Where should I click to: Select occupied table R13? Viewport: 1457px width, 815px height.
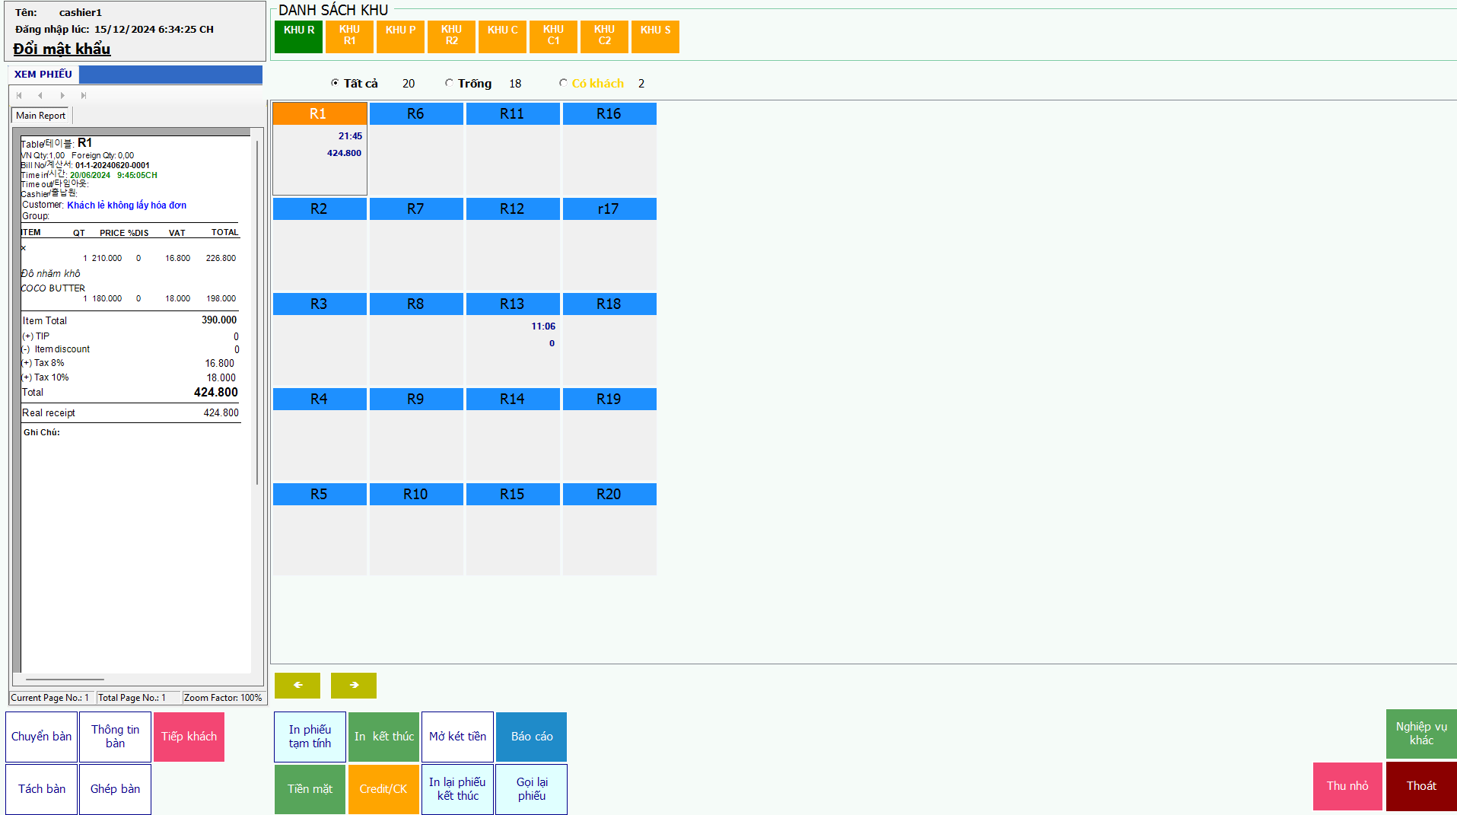pos(513,339)
